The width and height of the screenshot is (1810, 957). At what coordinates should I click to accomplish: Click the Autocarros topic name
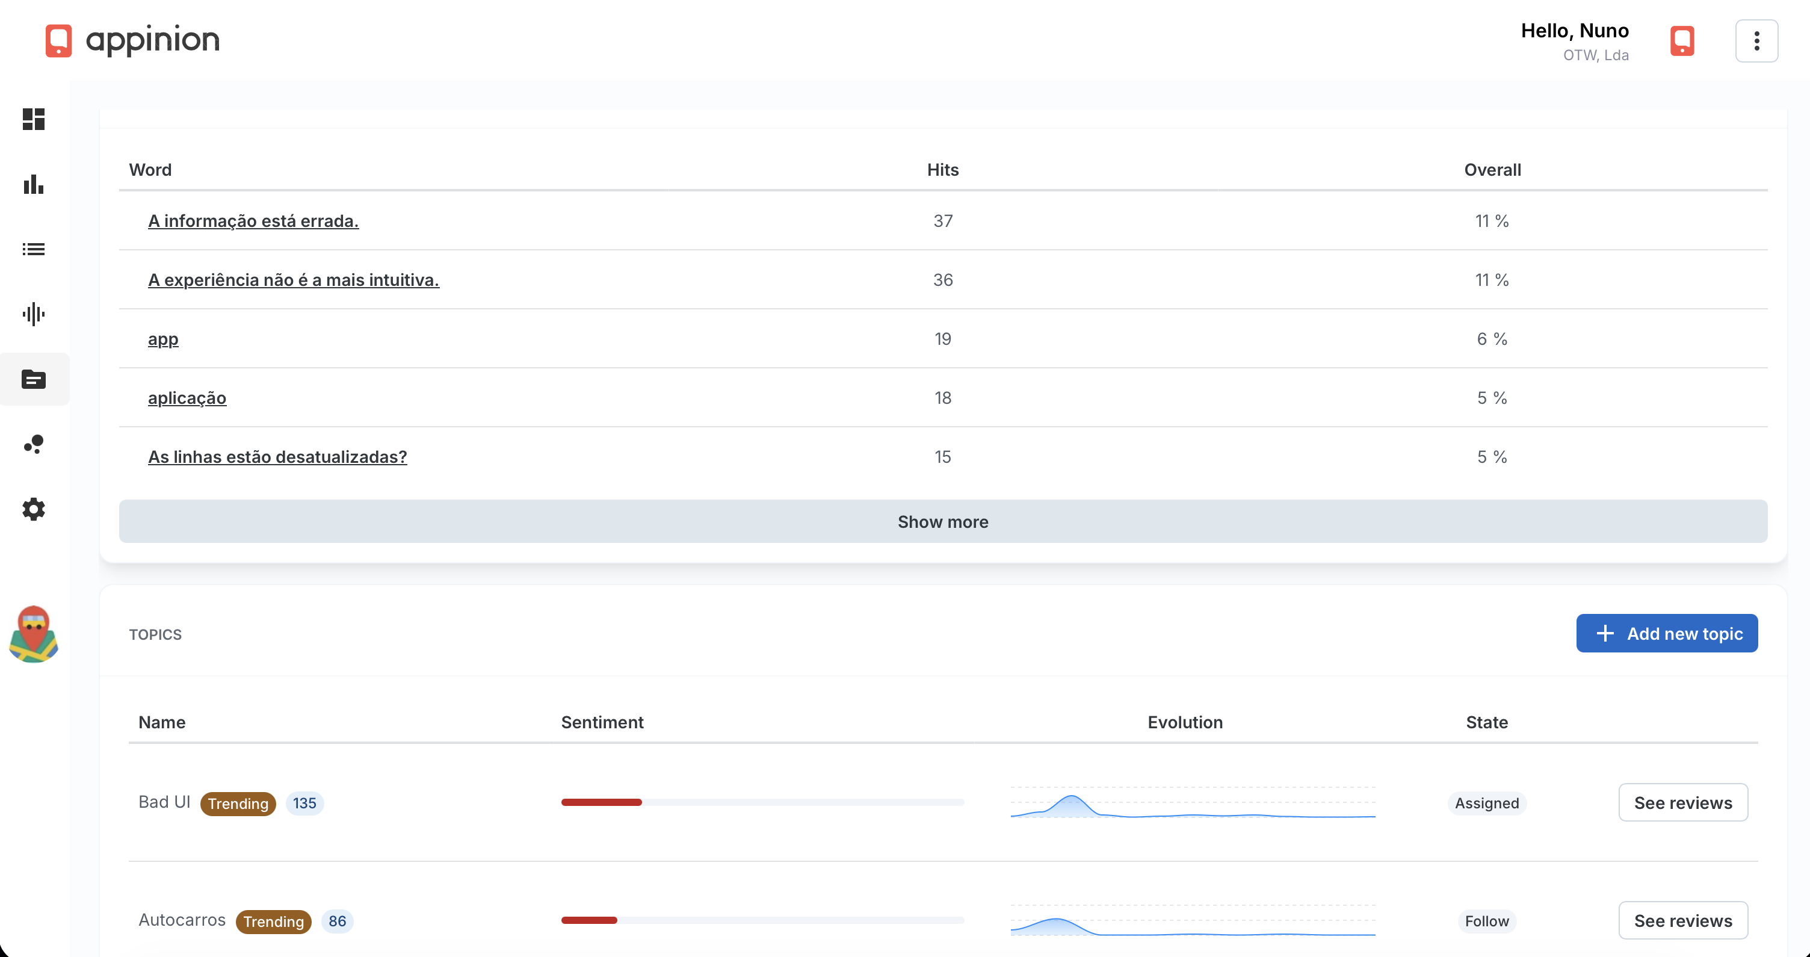pos(182,920)
